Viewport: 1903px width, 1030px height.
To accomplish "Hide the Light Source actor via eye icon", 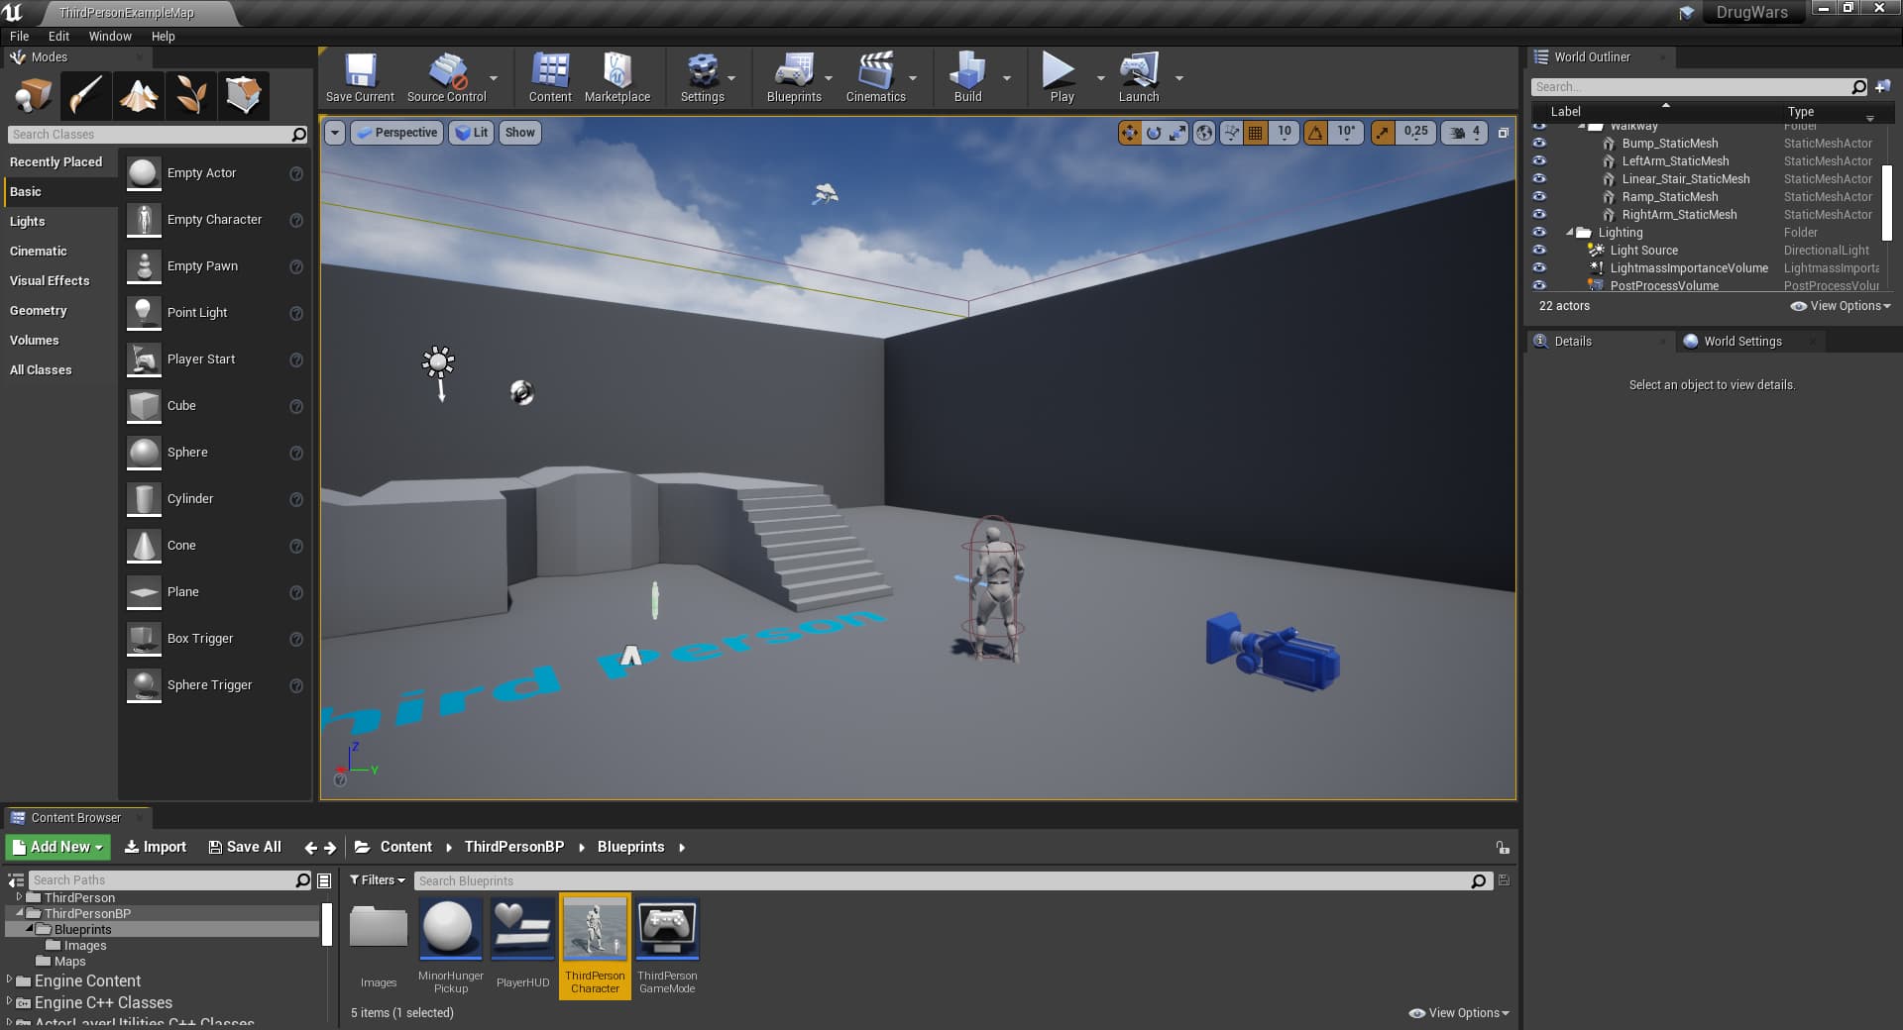I will (1539, 250).
